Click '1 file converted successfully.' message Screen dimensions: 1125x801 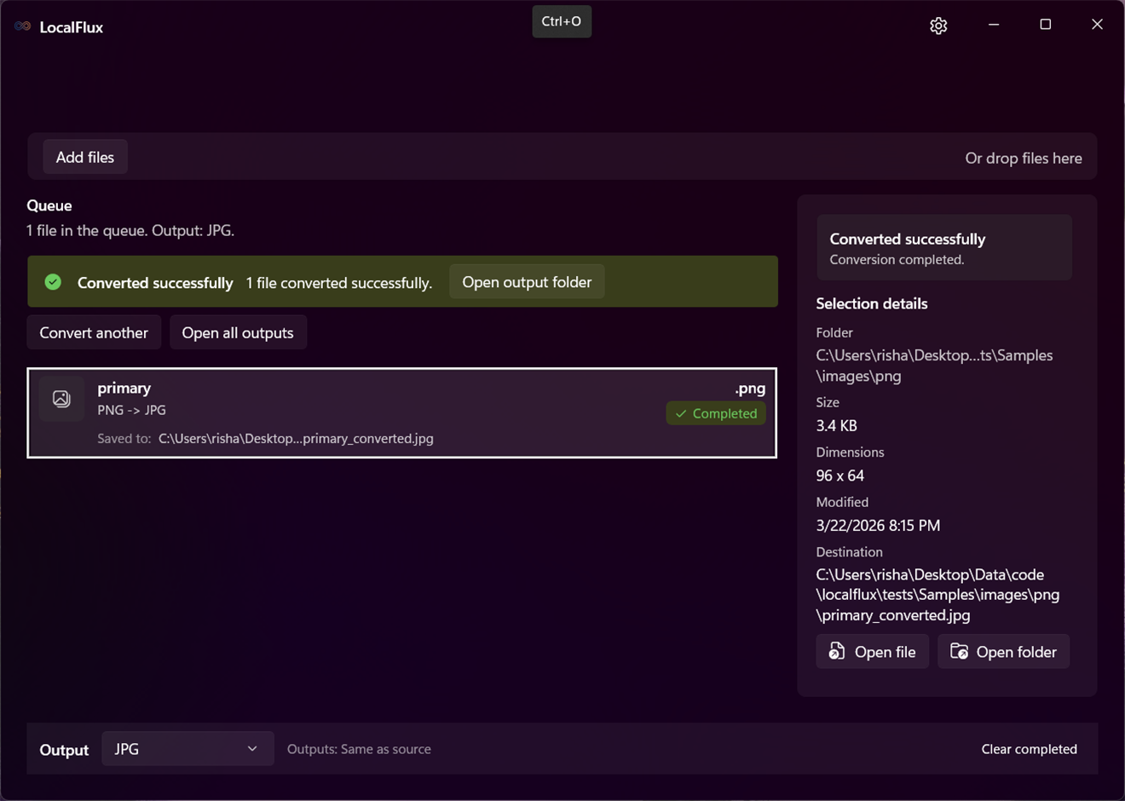[x=338, y=283]
